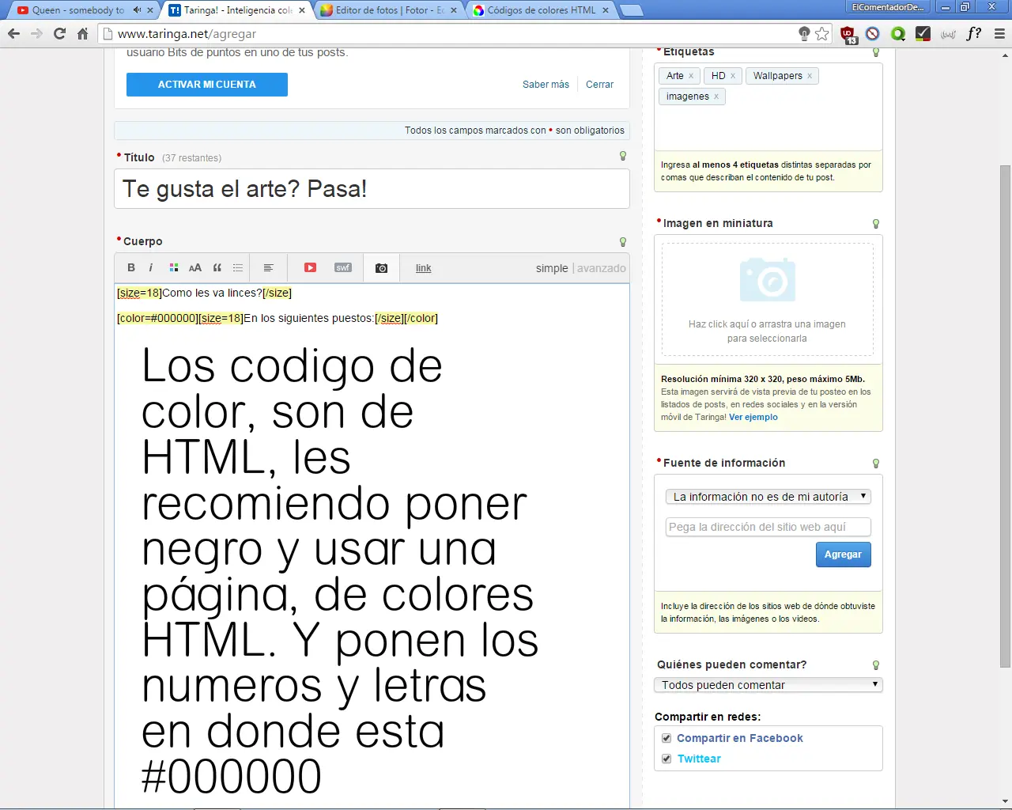
Task: Open the text color palette icon
Action: point(174,267)
